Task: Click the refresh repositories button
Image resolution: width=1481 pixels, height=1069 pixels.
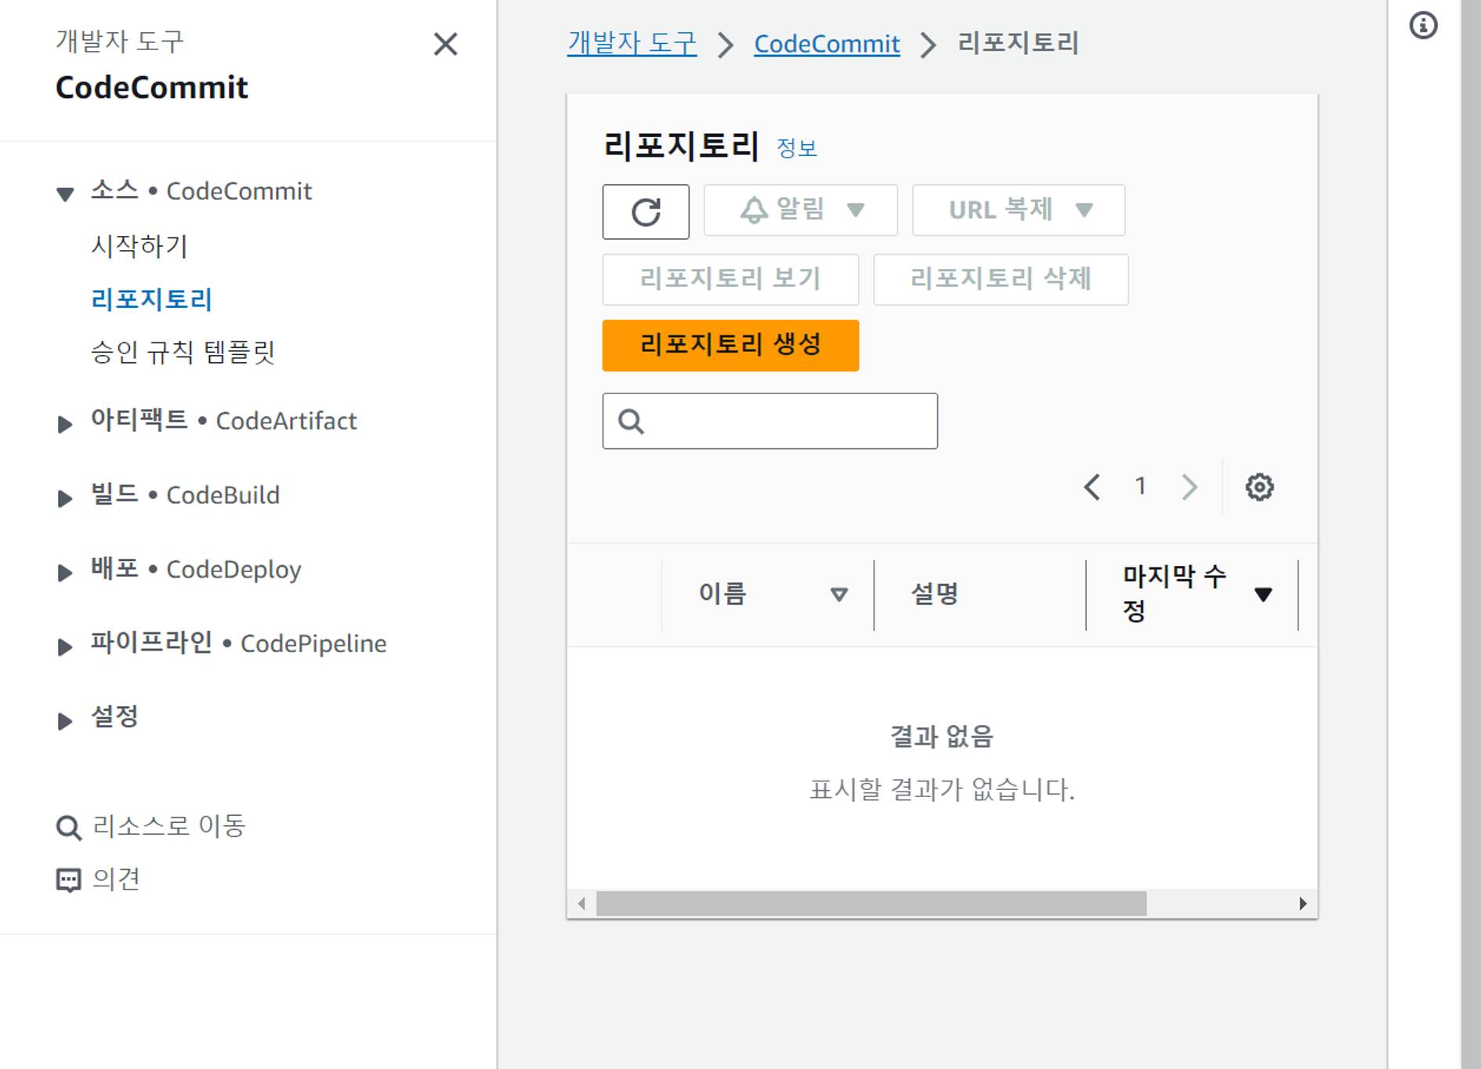Action: (646, 212)
